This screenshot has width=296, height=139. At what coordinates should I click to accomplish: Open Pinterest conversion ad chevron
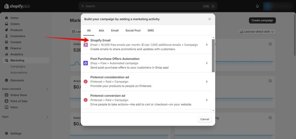point(207,100)
